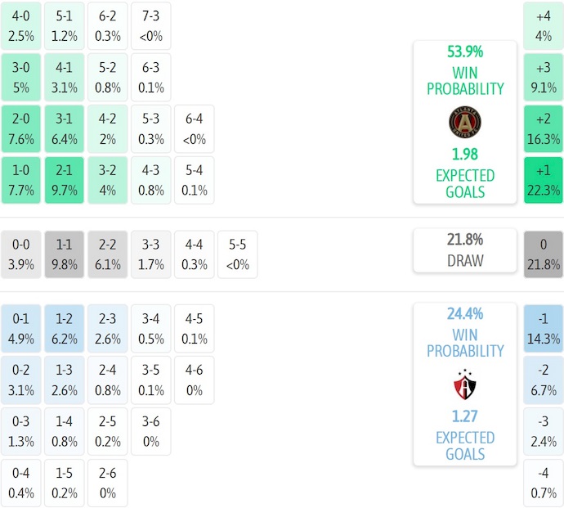Viewport: 564px width, 508px height.
Task: Click the 53.9% win probability text
Action: pos(465,52)
